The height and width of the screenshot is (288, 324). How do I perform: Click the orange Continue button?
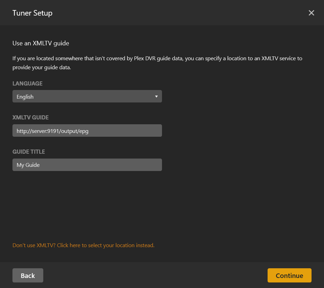point(289,276)
